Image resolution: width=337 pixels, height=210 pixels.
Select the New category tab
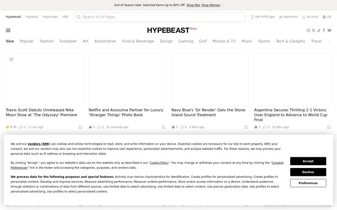pyautogui.click(x=10, y=41)
